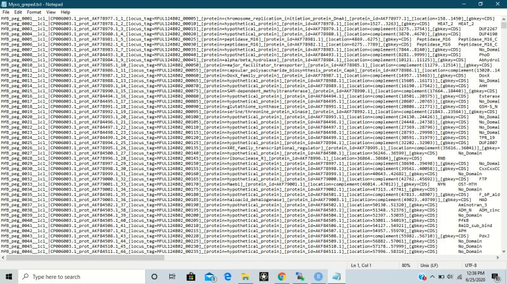Open the Windows Start menu

[9, 276]
